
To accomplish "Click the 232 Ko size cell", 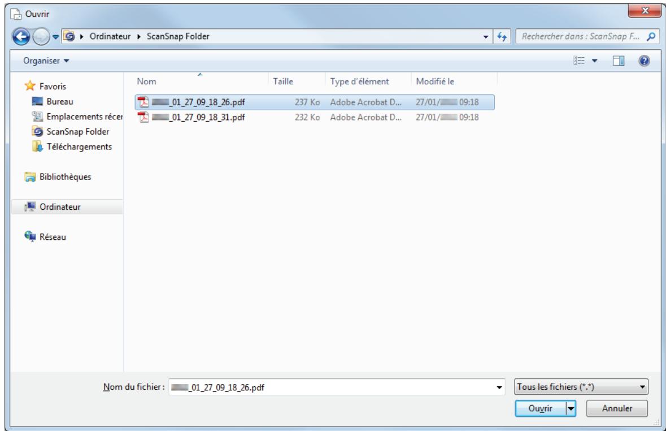I will click(x=307, y=117).
